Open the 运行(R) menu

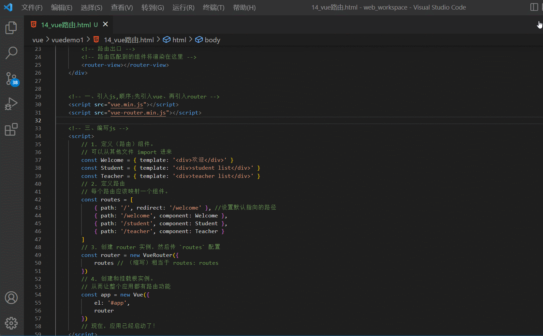(184, 7)
